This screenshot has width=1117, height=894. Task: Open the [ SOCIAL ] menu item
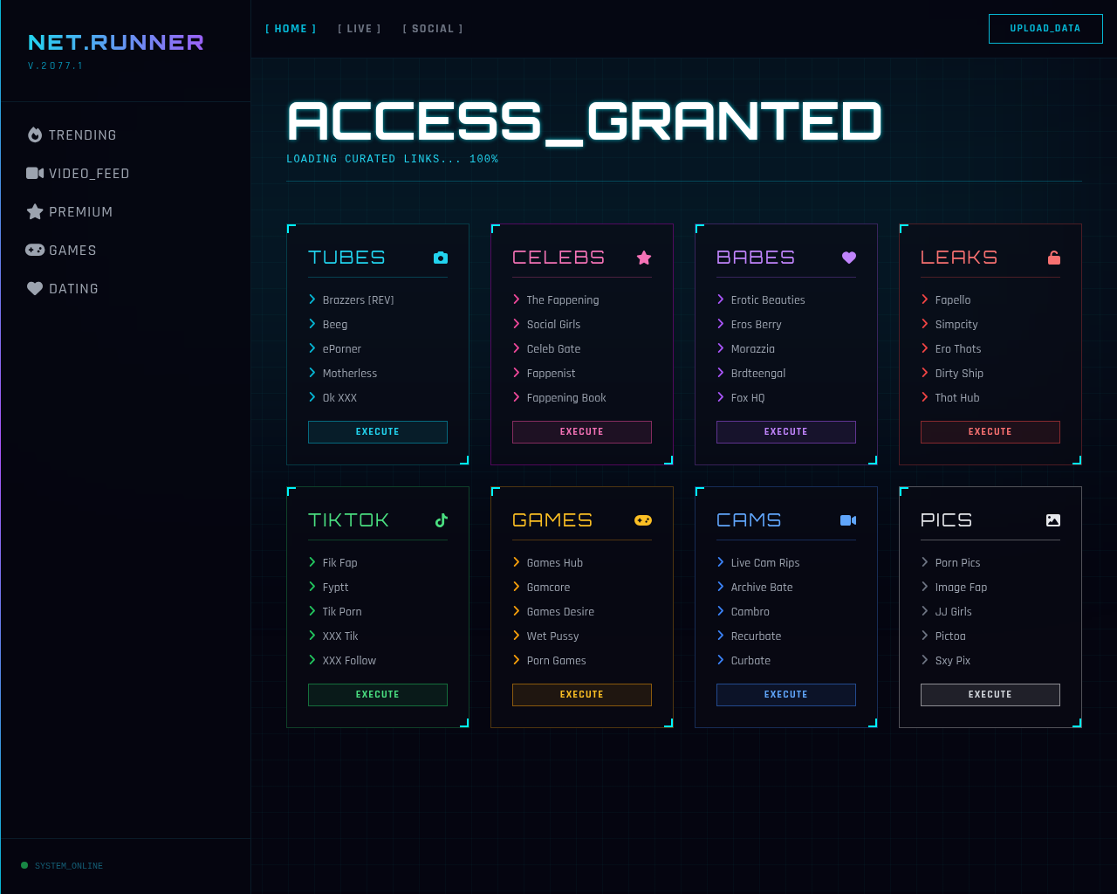pyautogui.click(x=432, y=28)
